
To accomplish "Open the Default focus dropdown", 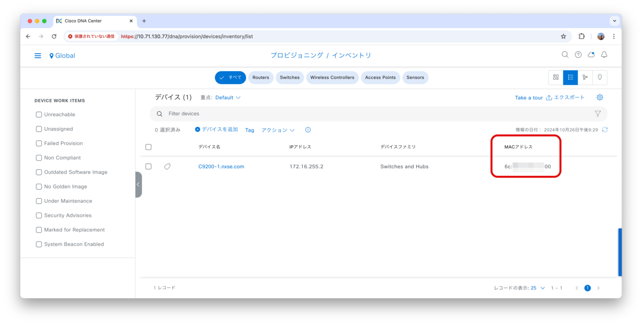I will (227, 97).
